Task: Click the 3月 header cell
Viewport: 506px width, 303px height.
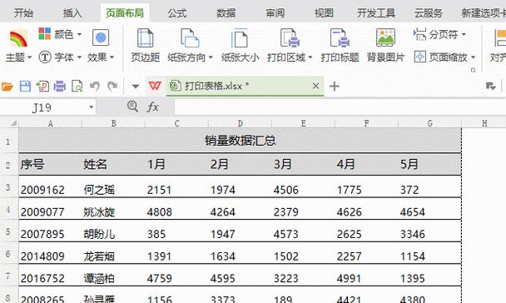Action: [x=303, y=165]
